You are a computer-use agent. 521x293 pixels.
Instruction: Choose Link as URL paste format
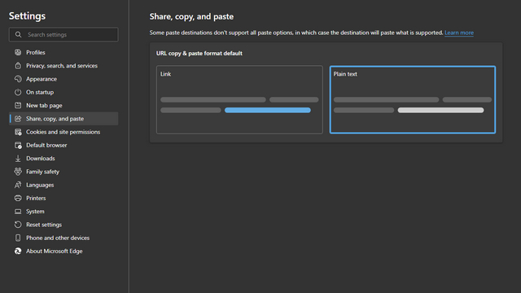(239, 99)
